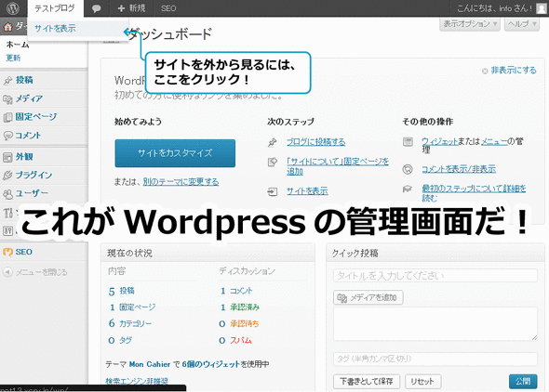Click the pages icon beside 固定ページ
The width and height of the screenshot is (549, 392).
pos(7,117)
